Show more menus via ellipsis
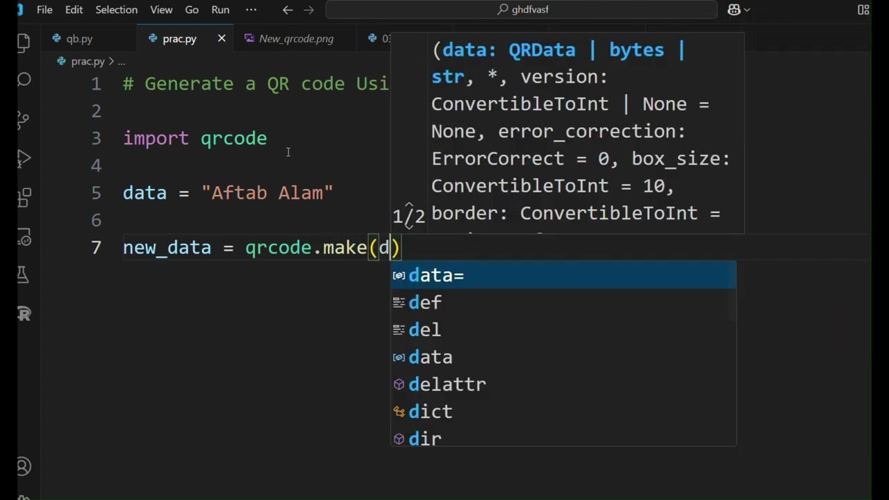 [251, 10]
